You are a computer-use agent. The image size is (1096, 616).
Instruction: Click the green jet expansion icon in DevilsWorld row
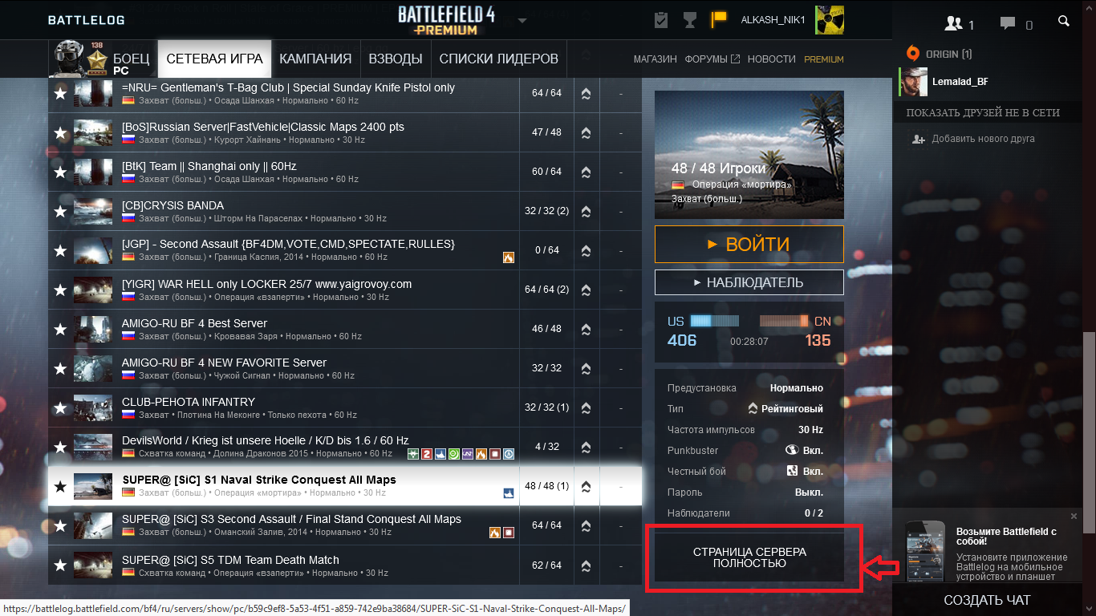click(x=413, y=454)
